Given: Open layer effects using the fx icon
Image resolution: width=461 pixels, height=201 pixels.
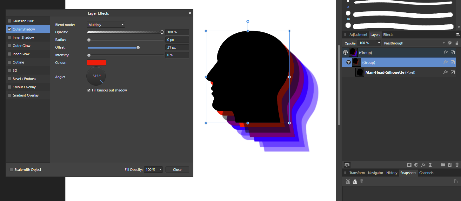Looking at the screenshot, I should click(423, 164).
